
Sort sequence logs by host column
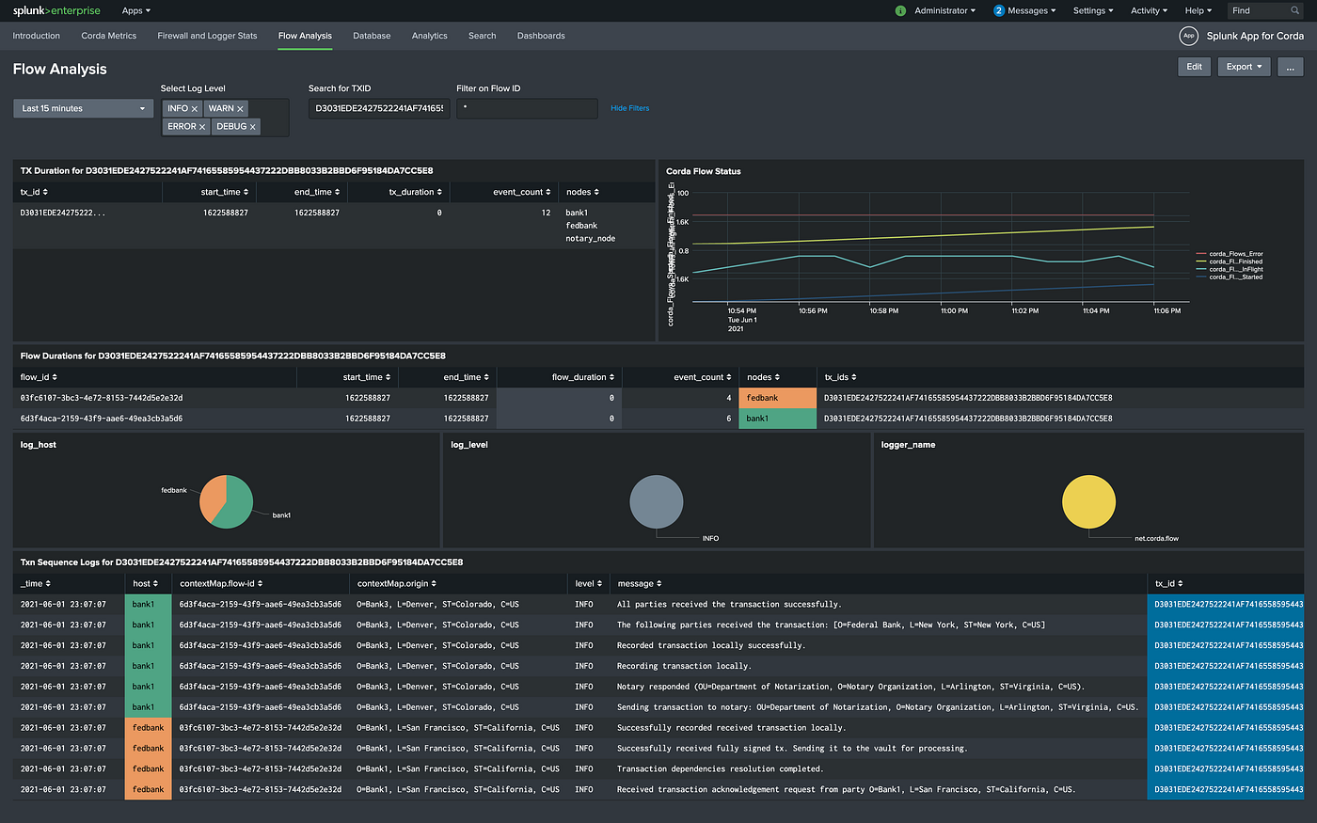click(146, 584)
